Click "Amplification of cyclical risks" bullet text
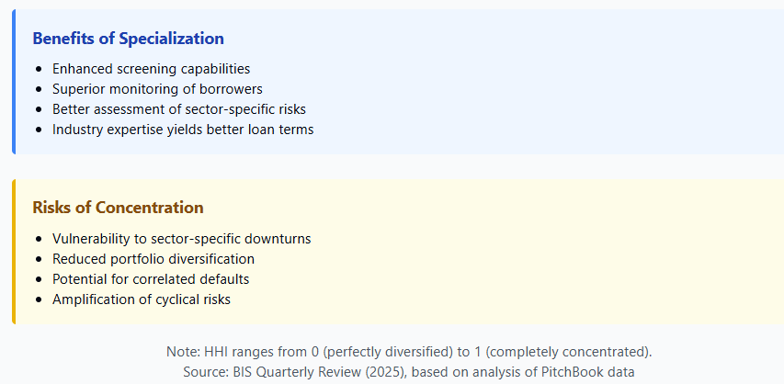784x384 pixels. click(142, 299)
